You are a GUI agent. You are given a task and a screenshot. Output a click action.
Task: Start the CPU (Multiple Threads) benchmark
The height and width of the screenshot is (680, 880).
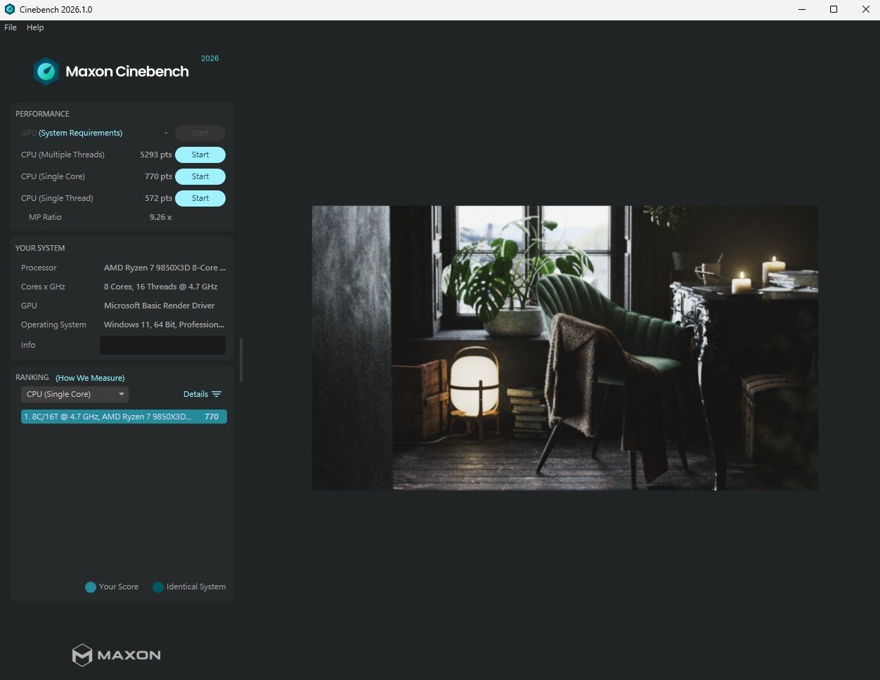pos(200,155)
